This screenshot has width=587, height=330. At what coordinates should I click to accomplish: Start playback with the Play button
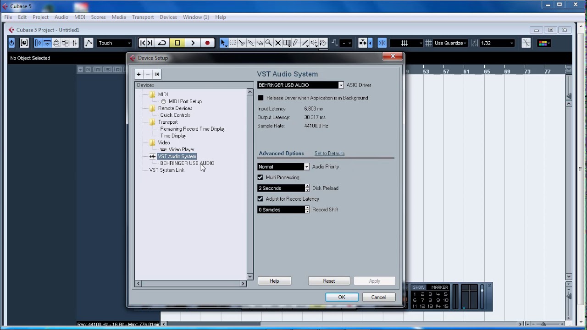tap(193, 43)
